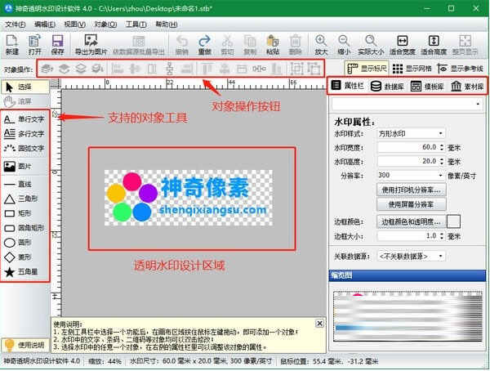Viewport: 490px width, 371px height.
Task: Click the 使用屏幕分辨率 button
Action: [x=412, y=204]
